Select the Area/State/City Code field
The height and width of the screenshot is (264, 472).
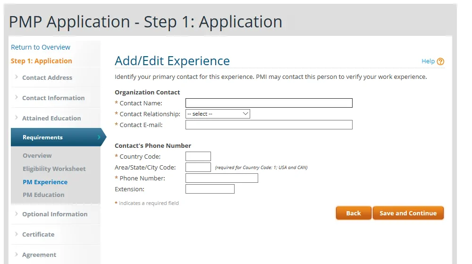tap(198, 167)
